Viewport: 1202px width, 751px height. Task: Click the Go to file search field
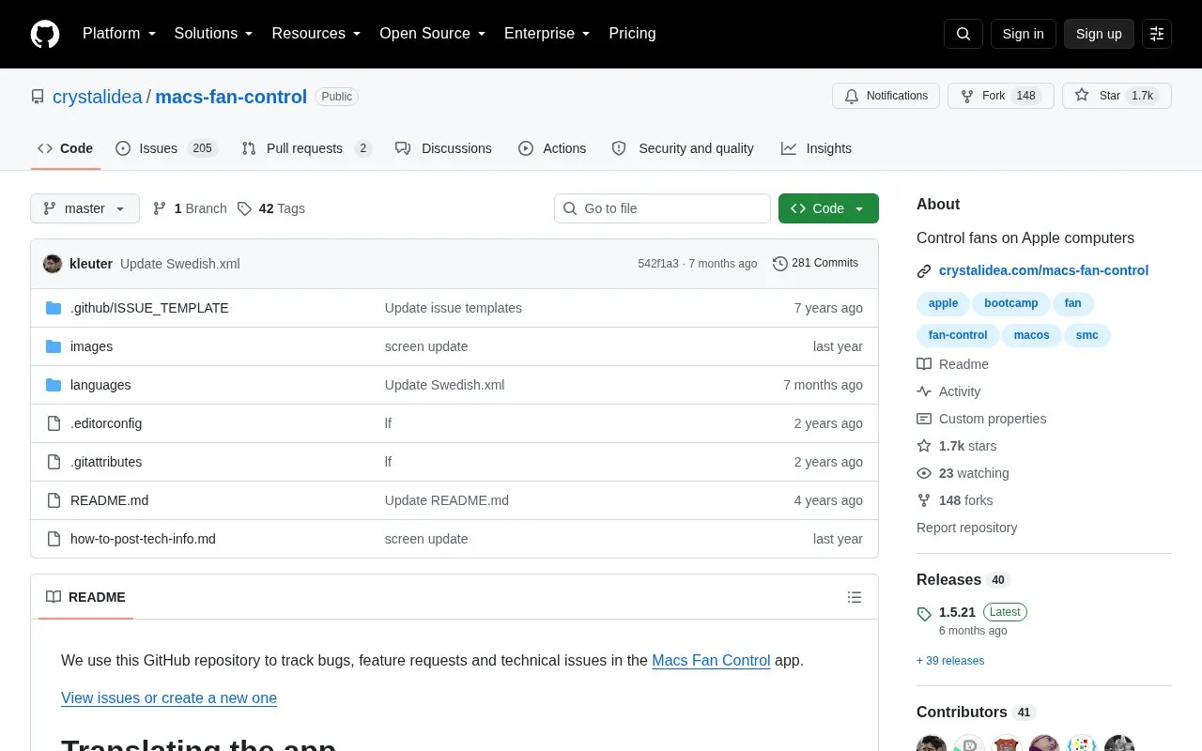click(x=662, y=208)
